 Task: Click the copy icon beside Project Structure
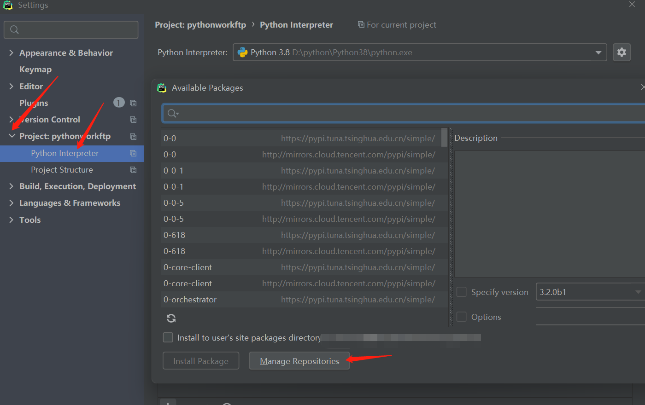(133, 170)
